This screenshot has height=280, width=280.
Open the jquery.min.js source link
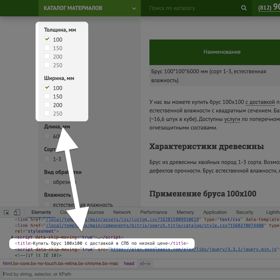[193, 249]
